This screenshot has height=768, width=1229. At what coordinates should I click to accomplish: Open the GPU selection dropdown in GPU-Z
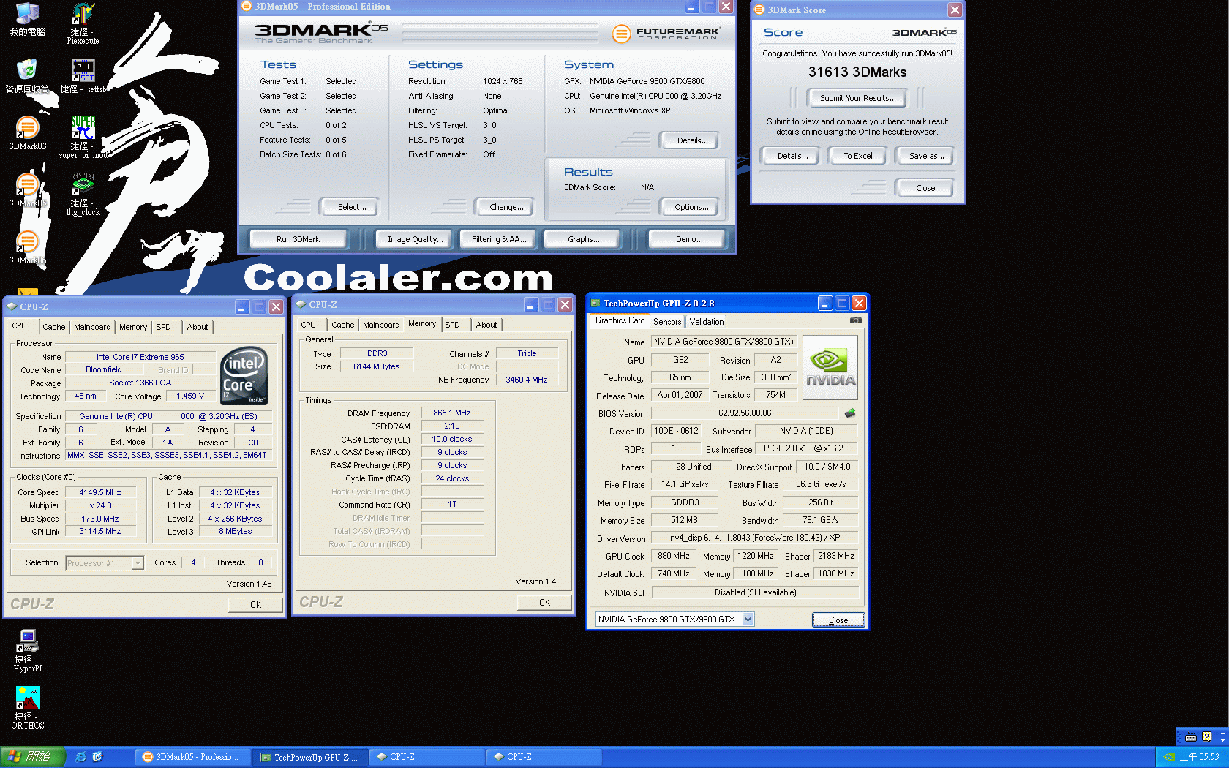pyautogui.click(x=748, y=620)
